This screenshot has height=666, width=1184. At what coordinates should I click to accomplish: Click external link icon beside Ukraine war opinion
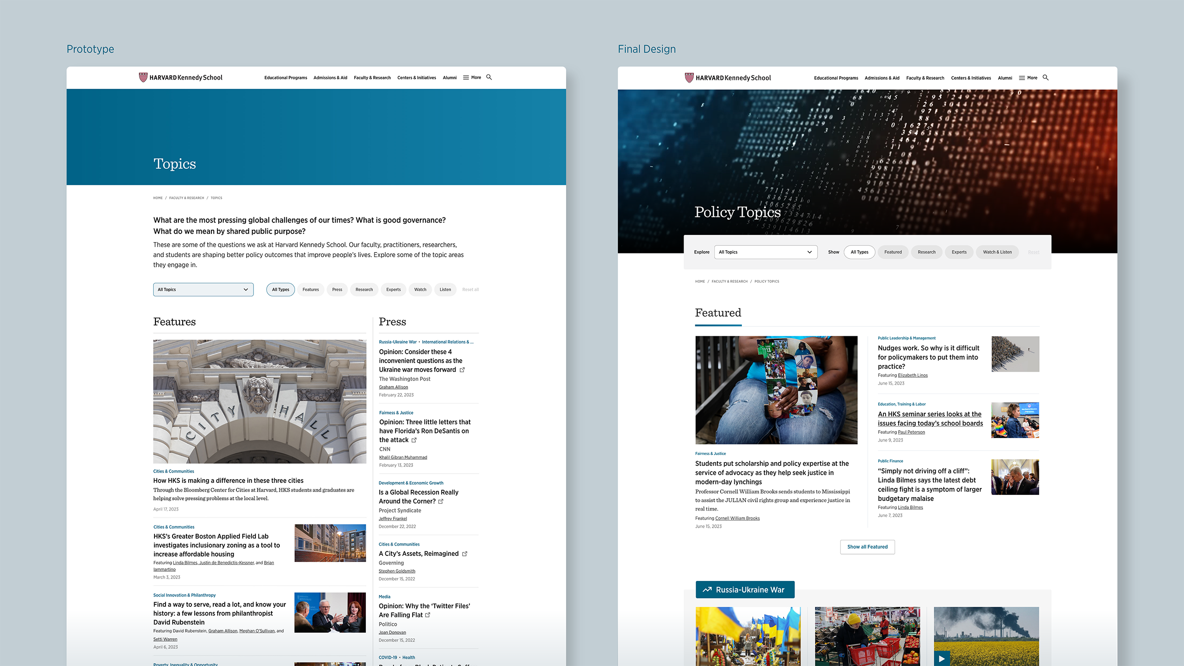462,370
